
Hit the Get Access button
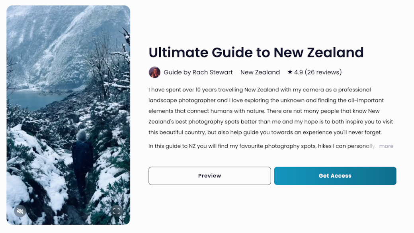[x=335, y=176]
